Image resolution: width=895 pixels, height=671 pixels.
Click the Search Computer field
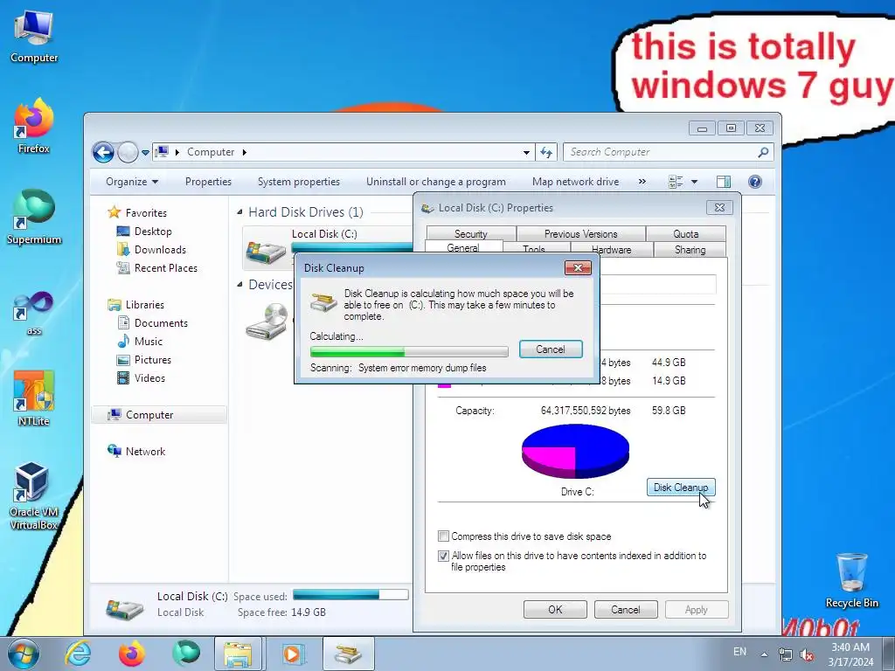click(663, 152)
